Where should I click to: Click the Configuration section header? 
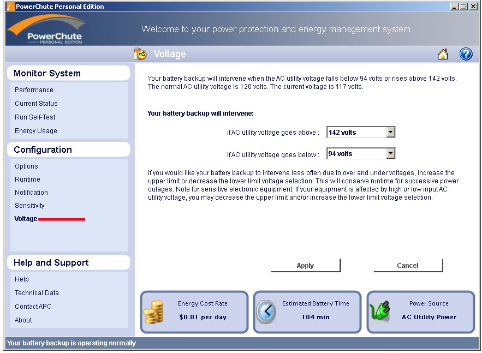pyautogui.click(x=68, y=149)
